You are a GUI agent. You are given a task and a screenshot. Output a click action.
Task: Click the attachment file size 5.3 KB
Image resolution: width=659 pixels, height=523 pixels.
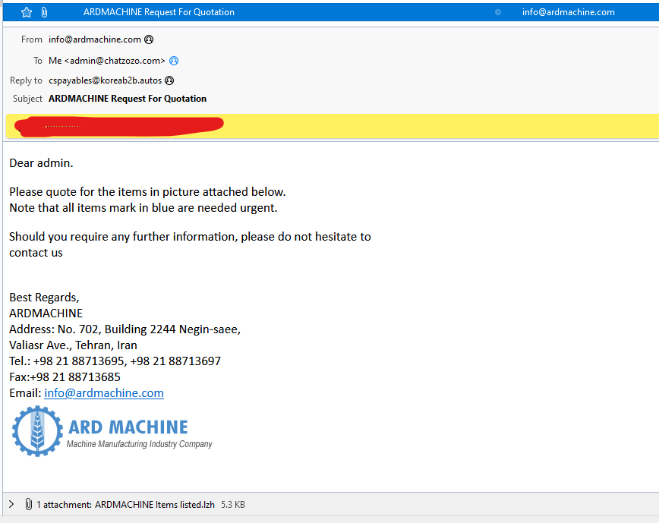coord(232,504)
